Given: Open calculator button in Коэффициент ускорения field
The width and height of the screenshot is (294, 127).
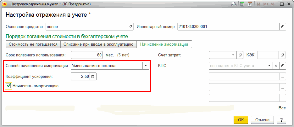Looking at the screenshot, I should (93, 77).
